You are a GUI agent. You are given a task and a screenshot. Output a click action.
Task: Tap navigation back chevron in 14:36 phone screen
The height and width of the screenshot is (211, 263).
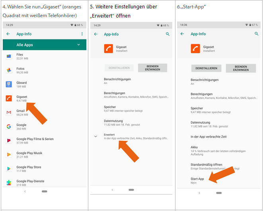tap(199, 193)
